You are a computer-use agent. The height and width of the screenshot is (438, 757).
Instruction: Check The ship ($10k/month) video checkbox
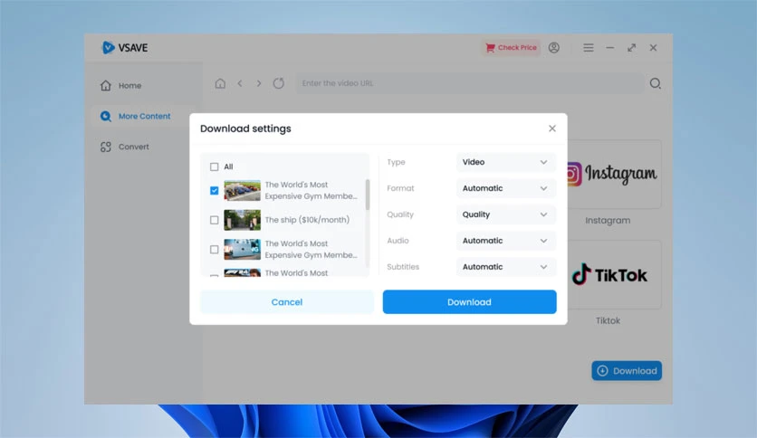coord(214,220)
